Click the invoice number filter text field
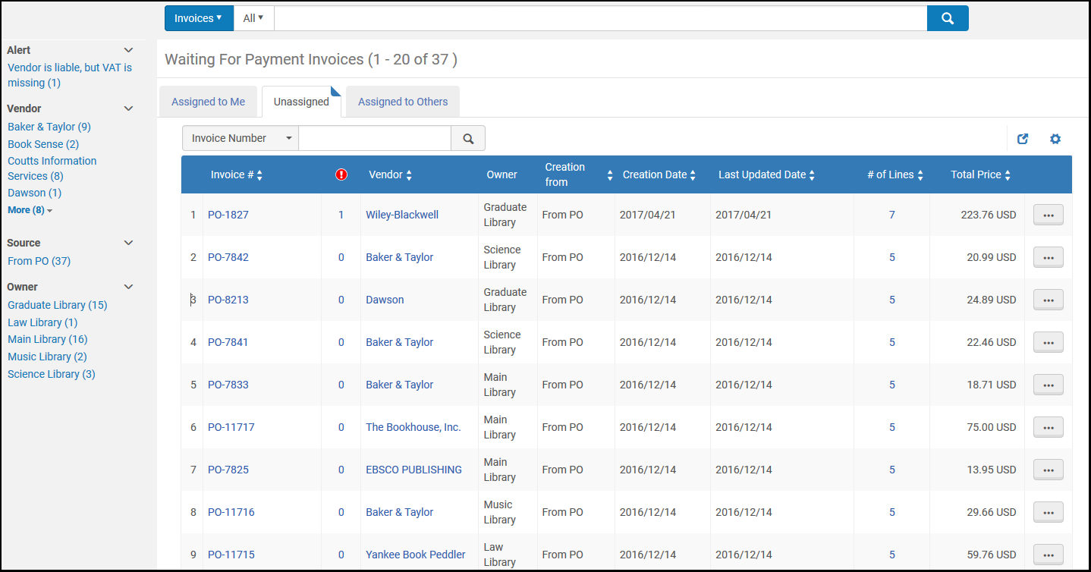The width and height of the screenshot is (1091, 572). click(x=375, y=138)
